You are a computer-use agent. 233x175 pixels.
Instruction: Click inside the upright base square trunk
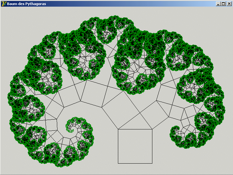[135, 146]
